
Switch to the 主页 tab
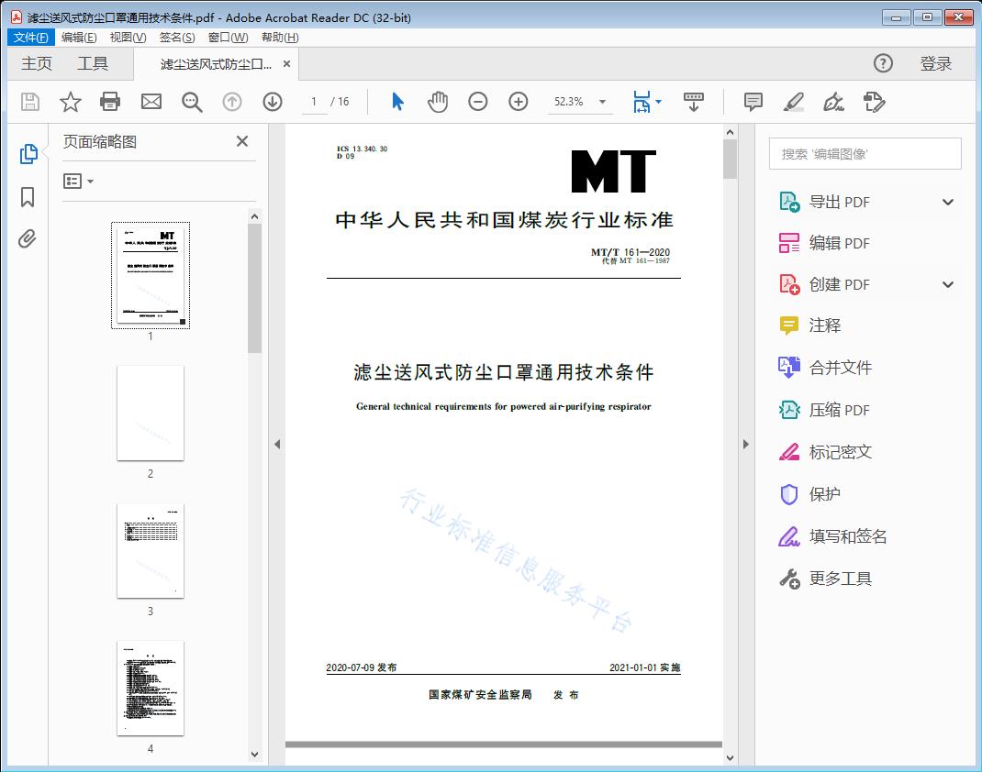pos(36,63)
